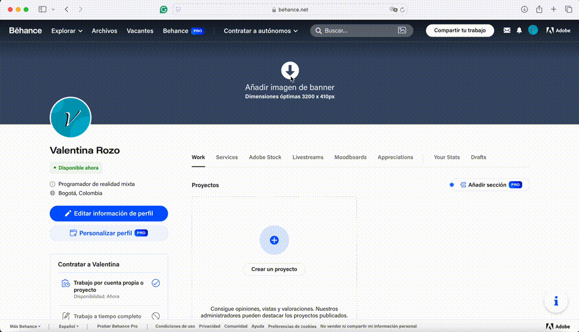This screenshot has height=332, width=579.
Task: Switch to the Work tab
Action: (198, 157)
